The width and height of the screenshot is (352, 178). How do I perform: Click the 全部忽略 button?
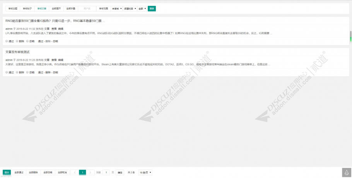click(x=48, y=172)
